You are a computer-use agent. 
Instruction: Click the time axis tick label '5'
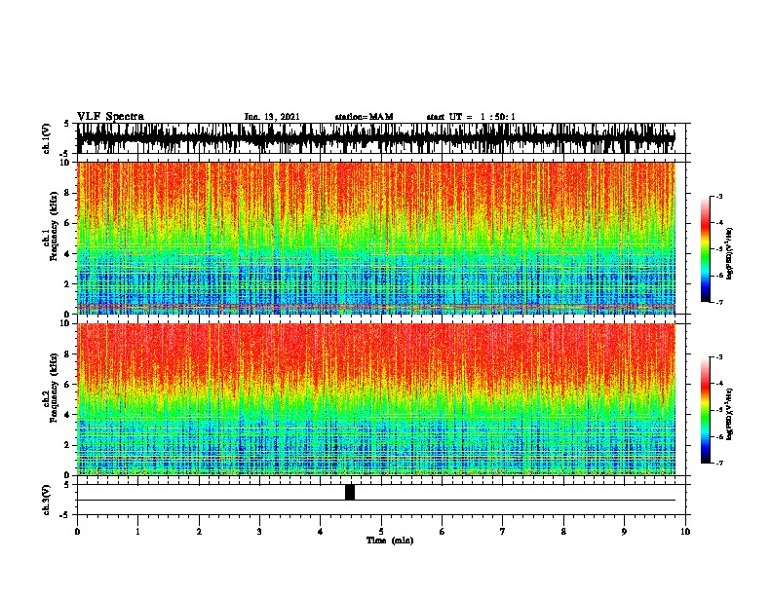(381, 532)
